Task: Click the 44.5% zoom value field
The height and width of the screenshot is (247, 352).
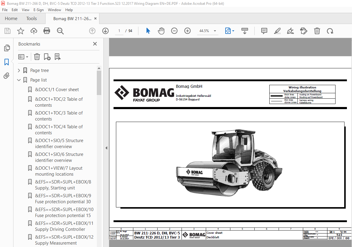Action: pyautogui.click(x=204, y=31)
